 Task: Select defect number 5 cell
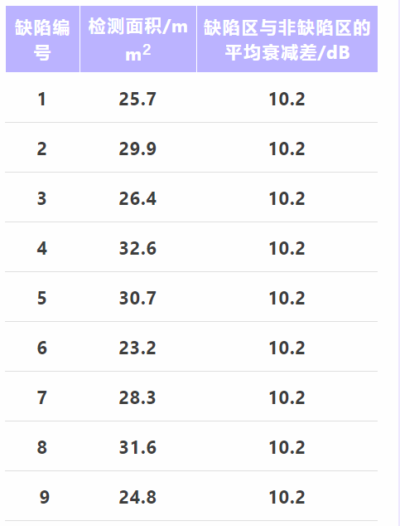pyautogui.click(x=42, y=298)
